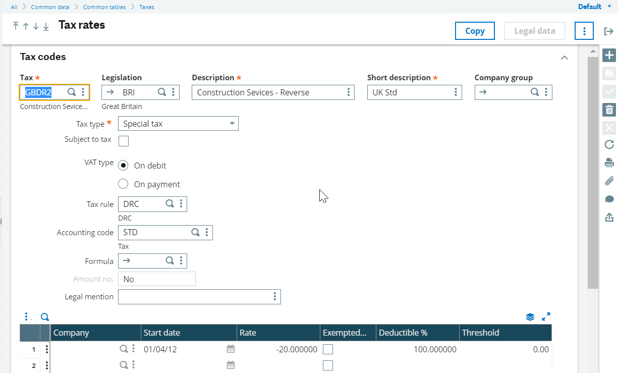Click the Rate column header
618x373 pixels.
click(278, 333)
